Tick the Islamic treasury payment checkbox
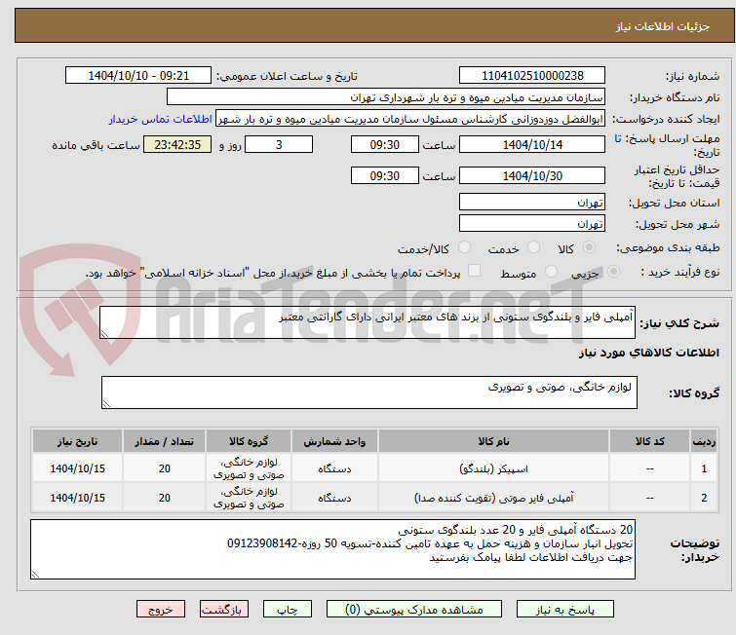 pos(475,271)
